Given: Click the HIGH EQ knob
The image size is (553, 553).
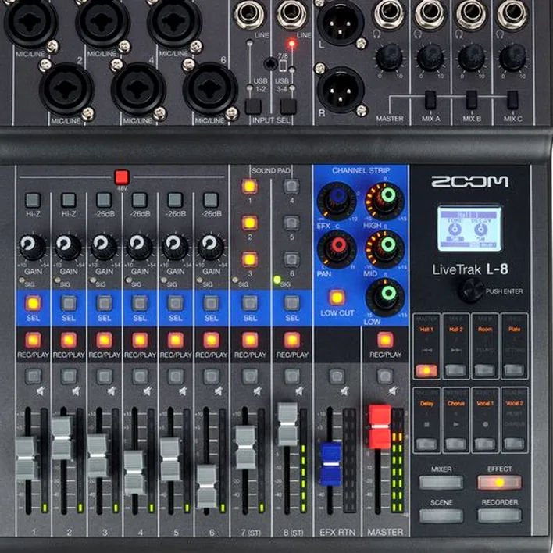Looking at the screenshot, I should point(385,201).
